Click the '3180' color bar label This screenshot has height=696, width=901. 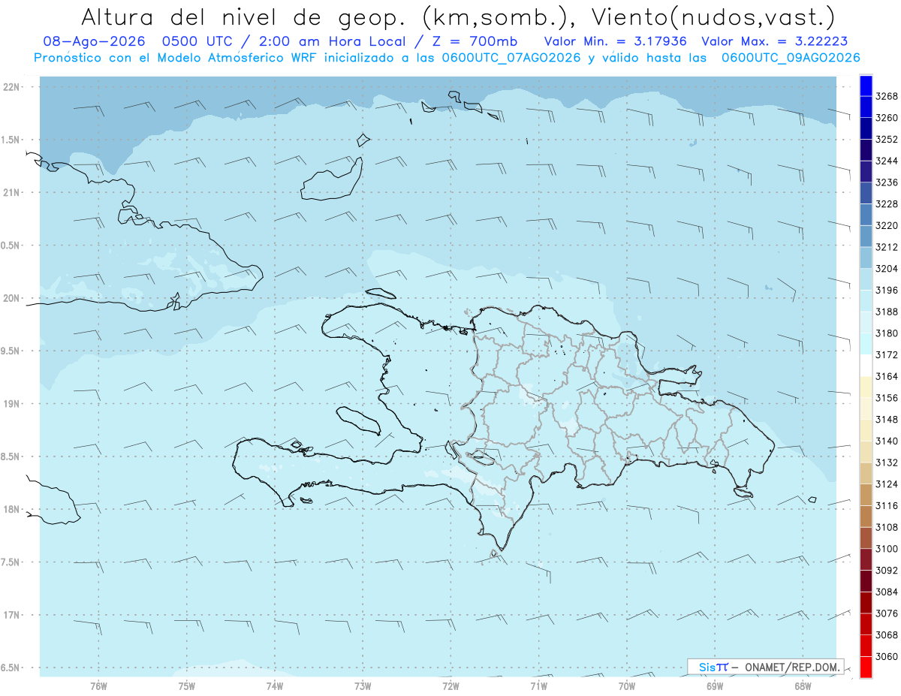pos(886,333)
